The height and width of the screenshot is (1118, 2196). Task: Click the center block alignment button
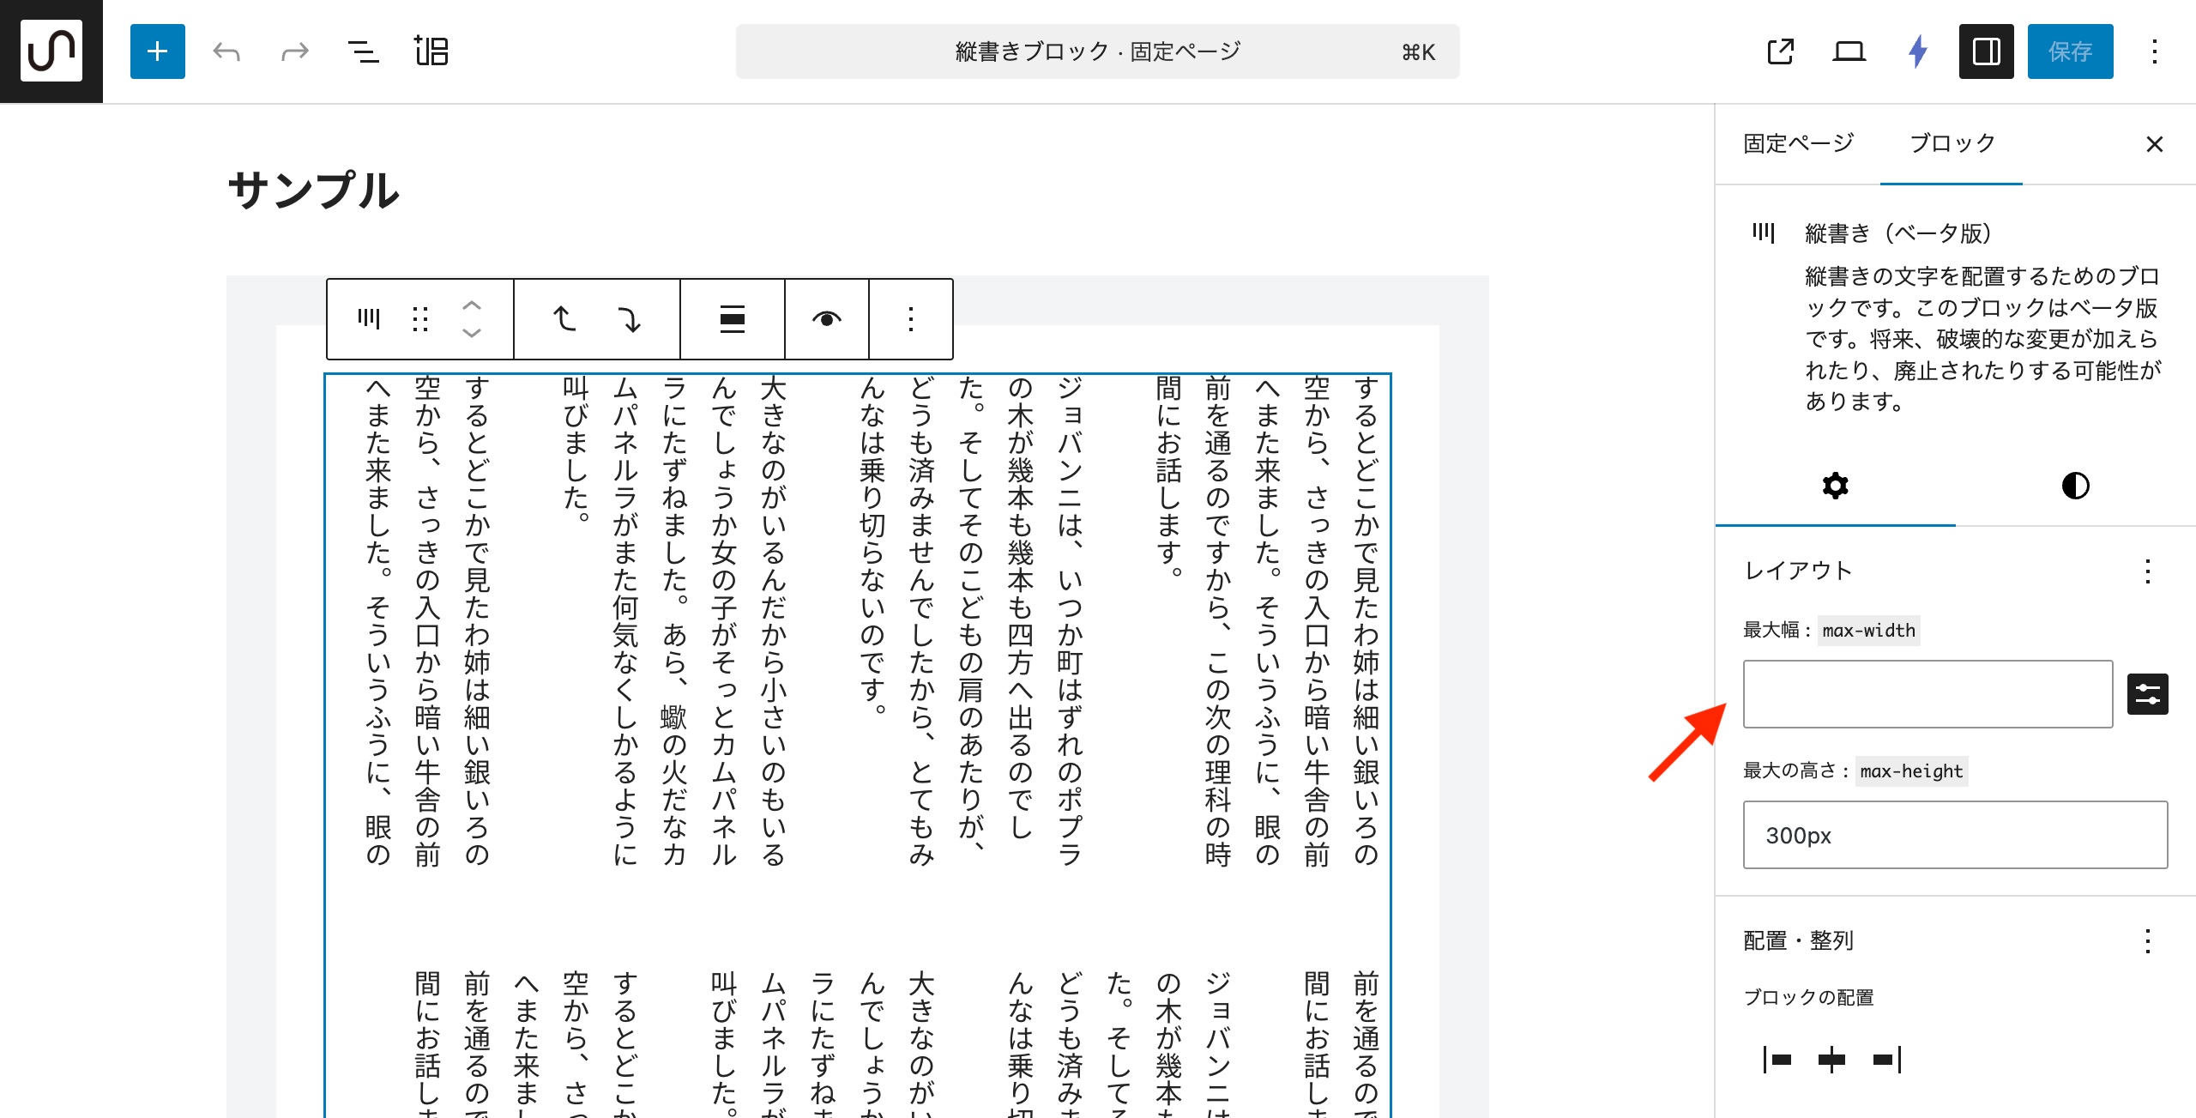coord(1831,1060)
